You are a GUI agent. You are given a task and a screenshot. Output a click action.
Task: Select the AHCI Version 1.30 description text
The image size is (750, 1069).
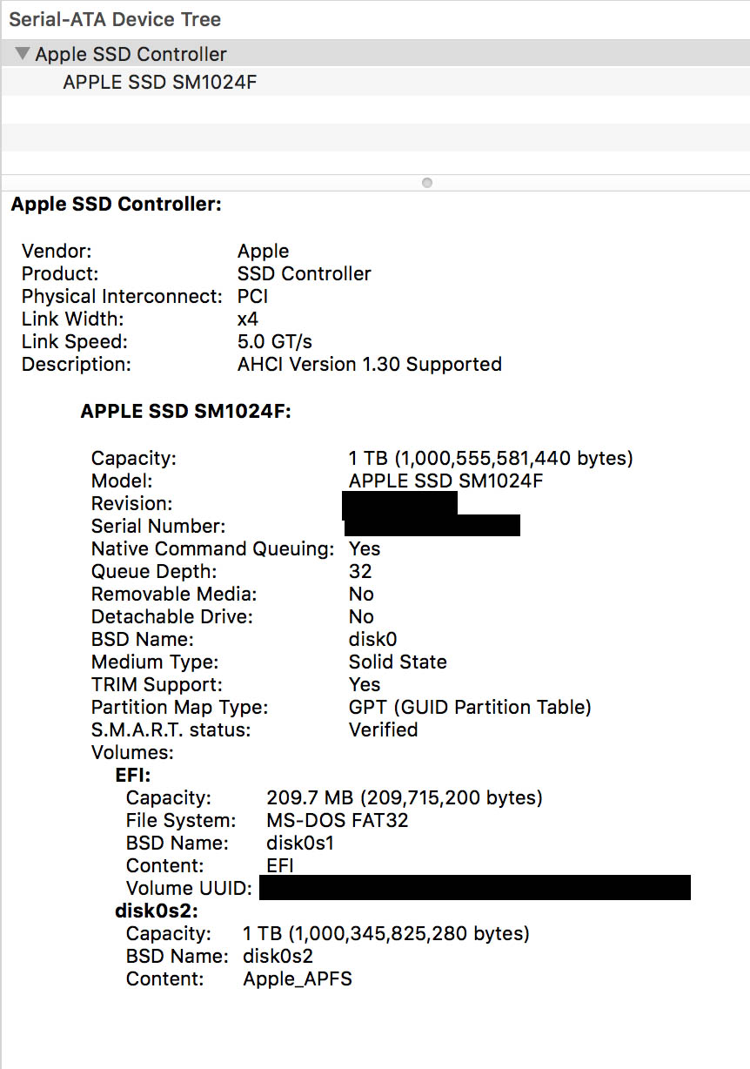[x=370, y=364]
